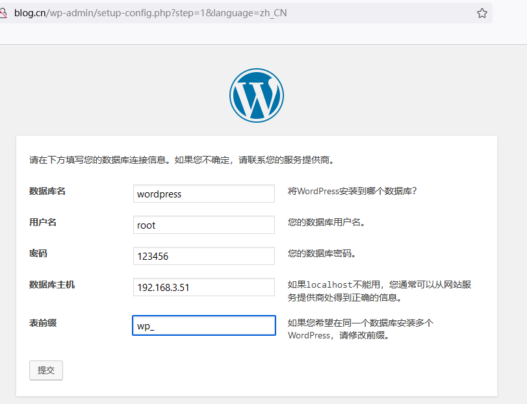Select the URL in the address bar
Viewport: 527px width, 404px height.
pos(150,13)
